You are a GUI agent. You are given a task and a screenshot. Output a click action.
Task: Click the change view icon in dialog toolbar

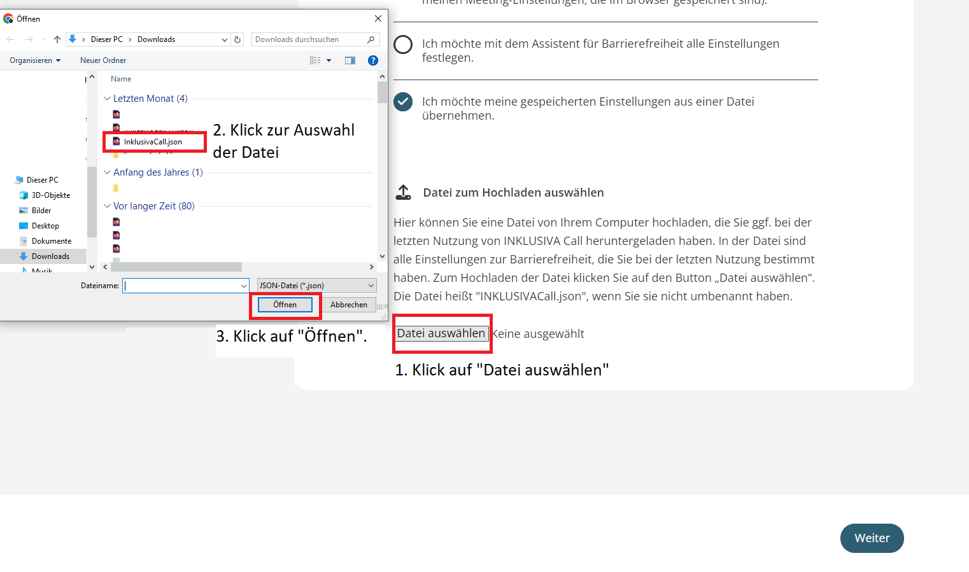coord(315,60)
